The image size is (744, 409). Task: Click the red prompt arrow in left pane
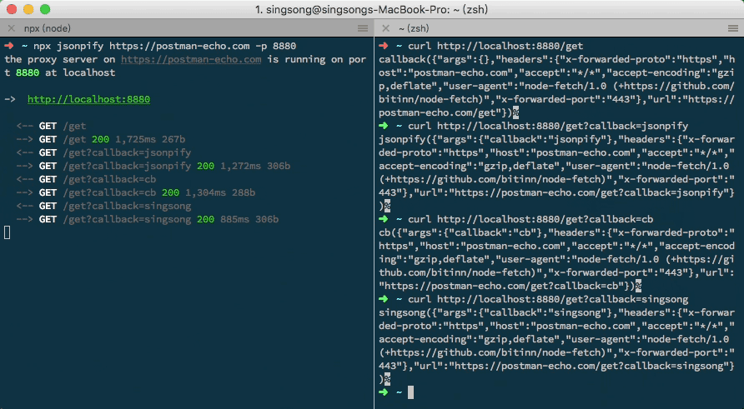coord(9,46)
